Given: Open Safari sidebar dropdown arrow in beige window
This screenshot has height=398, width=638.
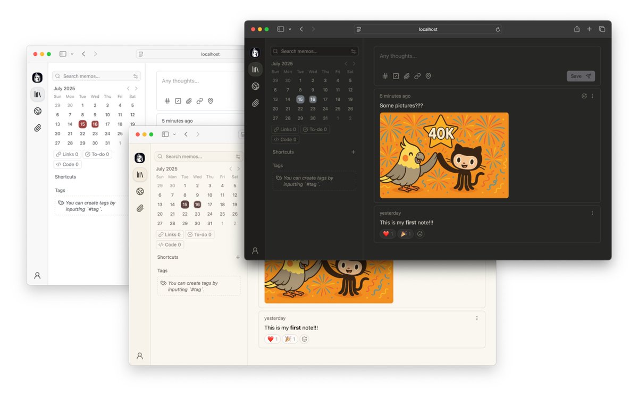Looking at the screenshot, I should [174, 134].
